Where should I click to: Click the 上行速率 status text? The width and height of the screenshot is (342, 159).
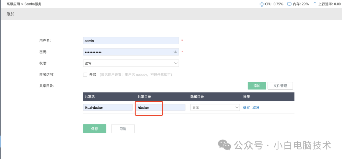(x=329, y=4)
